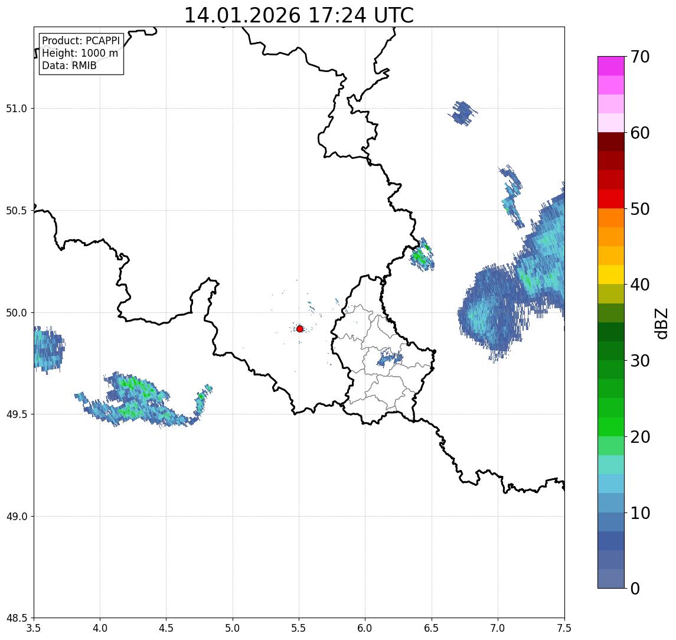This screenshot has width=676, height=640.
Task: Click the 'Product: PCAPPI' text
Action: [81, 41]
